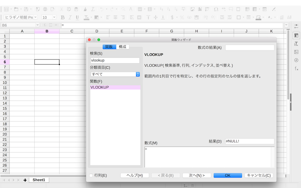Click the Percent format icon
The height and width of the screenshot is (188, 301).
pyautogui.click(x=182, y=17)
